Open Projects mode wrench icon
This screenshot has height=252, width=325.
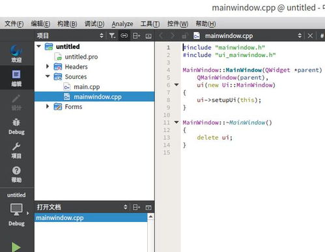(16, 150)
